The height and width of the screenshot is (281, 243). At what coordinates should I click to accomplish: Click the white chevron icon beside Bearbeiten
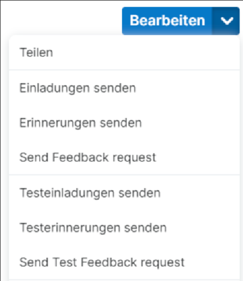tap(226, 21)
